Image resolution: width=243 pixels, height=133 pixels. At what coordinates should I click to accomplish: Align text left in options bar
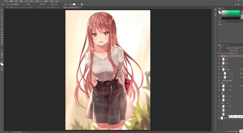[65, 4]
